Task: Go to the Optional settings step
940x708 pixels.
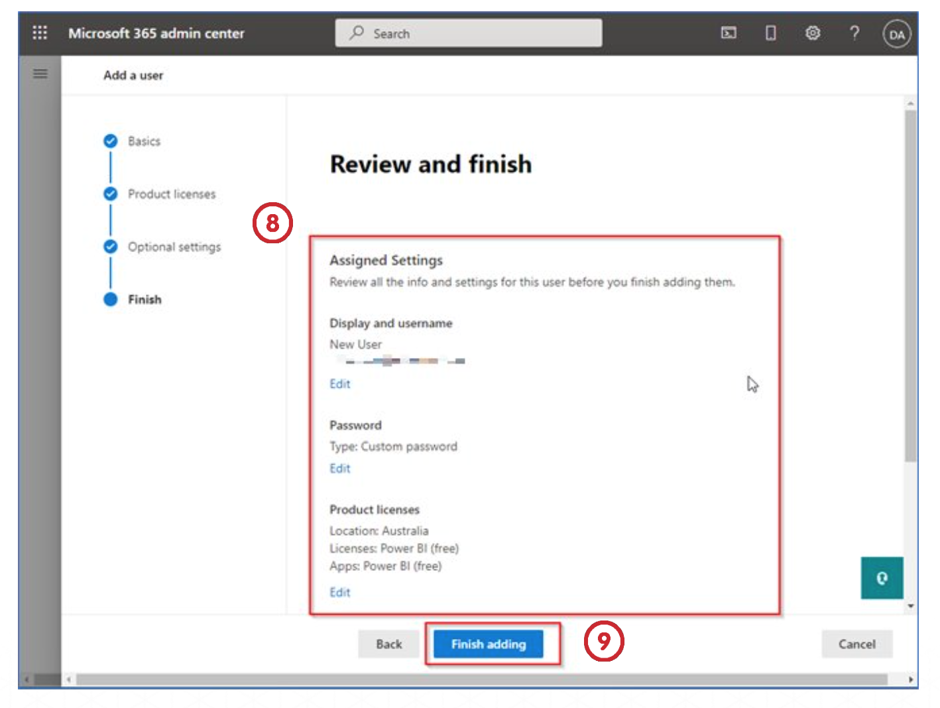Action: (x=174, y=247)
